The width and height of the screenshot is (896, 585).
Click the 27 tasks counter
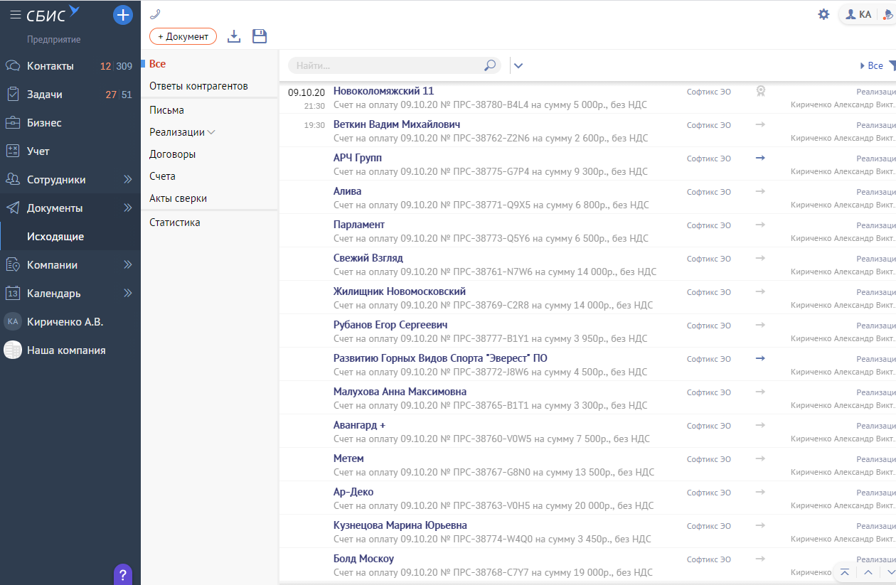[x=111, y=95]
